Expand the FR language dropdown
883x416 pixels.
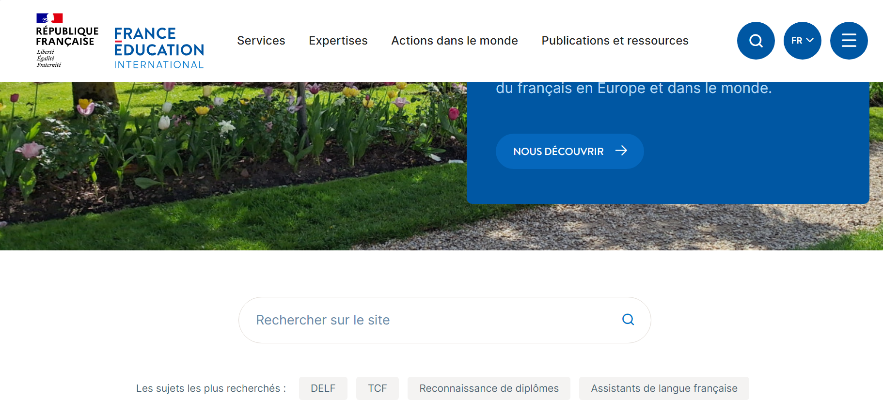[802, 41]
